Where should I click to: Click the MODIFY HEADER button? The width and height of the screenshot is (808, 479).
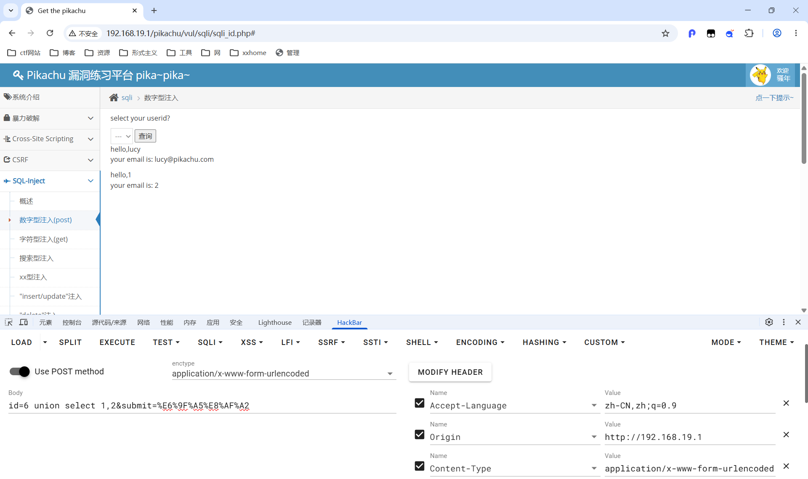pos(450,372)
